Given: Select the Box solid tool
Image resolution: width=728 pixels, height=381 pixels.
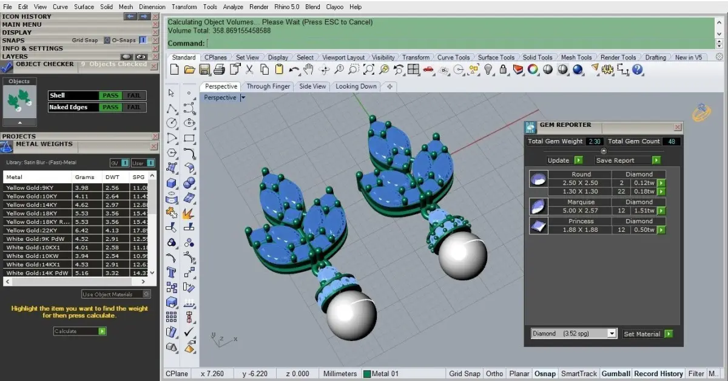Looking at the screenshot, I should [x=172, y=183].
